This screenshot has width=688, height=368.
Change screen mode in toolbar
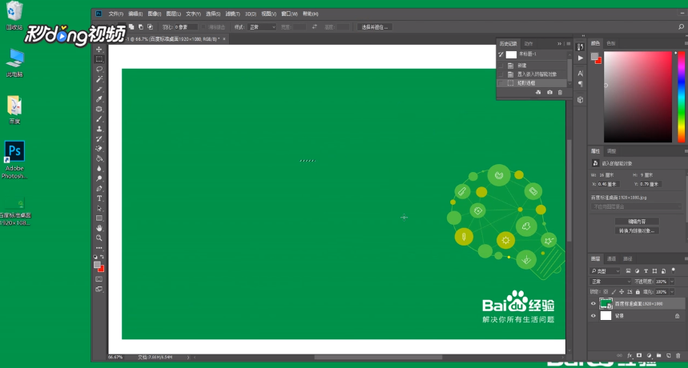pos(99,289)
